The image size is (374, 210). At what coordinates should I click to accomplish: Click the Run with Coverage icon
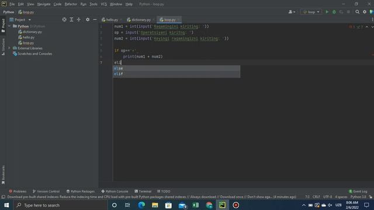pyautogui.click(x=341, y=12)
